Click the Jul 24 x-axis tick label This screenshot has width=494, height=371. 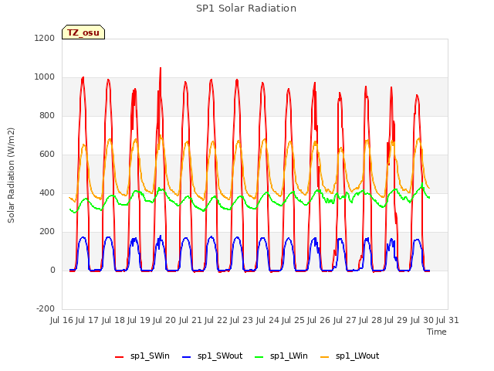pyautogui.click(x=268, y=320)
